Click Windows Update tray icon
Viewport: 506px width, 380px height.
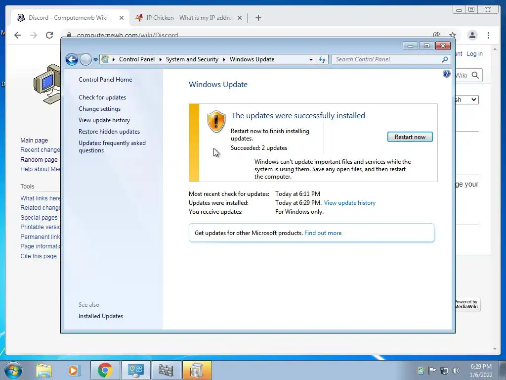click(x=420, y=370)
